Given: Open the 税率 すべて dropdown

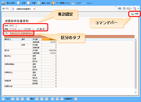Looking at the screenshot, I should click(x=13, y=26).
